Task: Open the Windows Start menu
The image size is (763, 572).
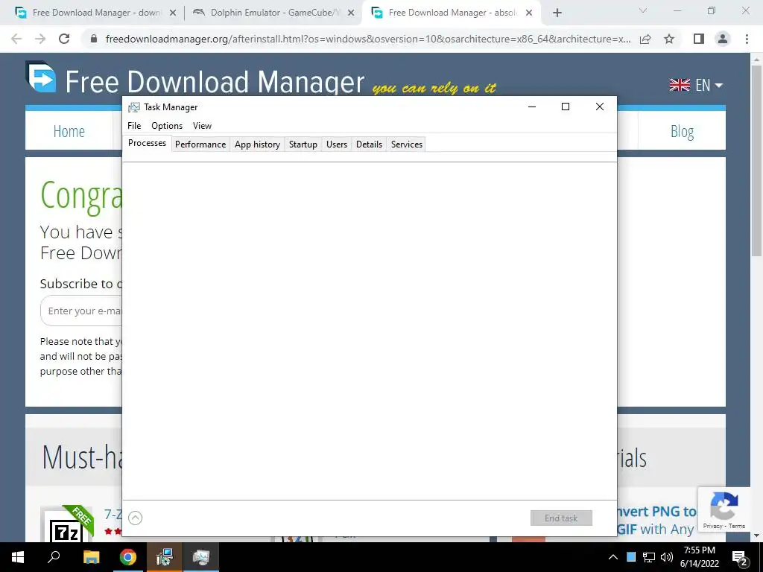Action: tap(18, 557)
